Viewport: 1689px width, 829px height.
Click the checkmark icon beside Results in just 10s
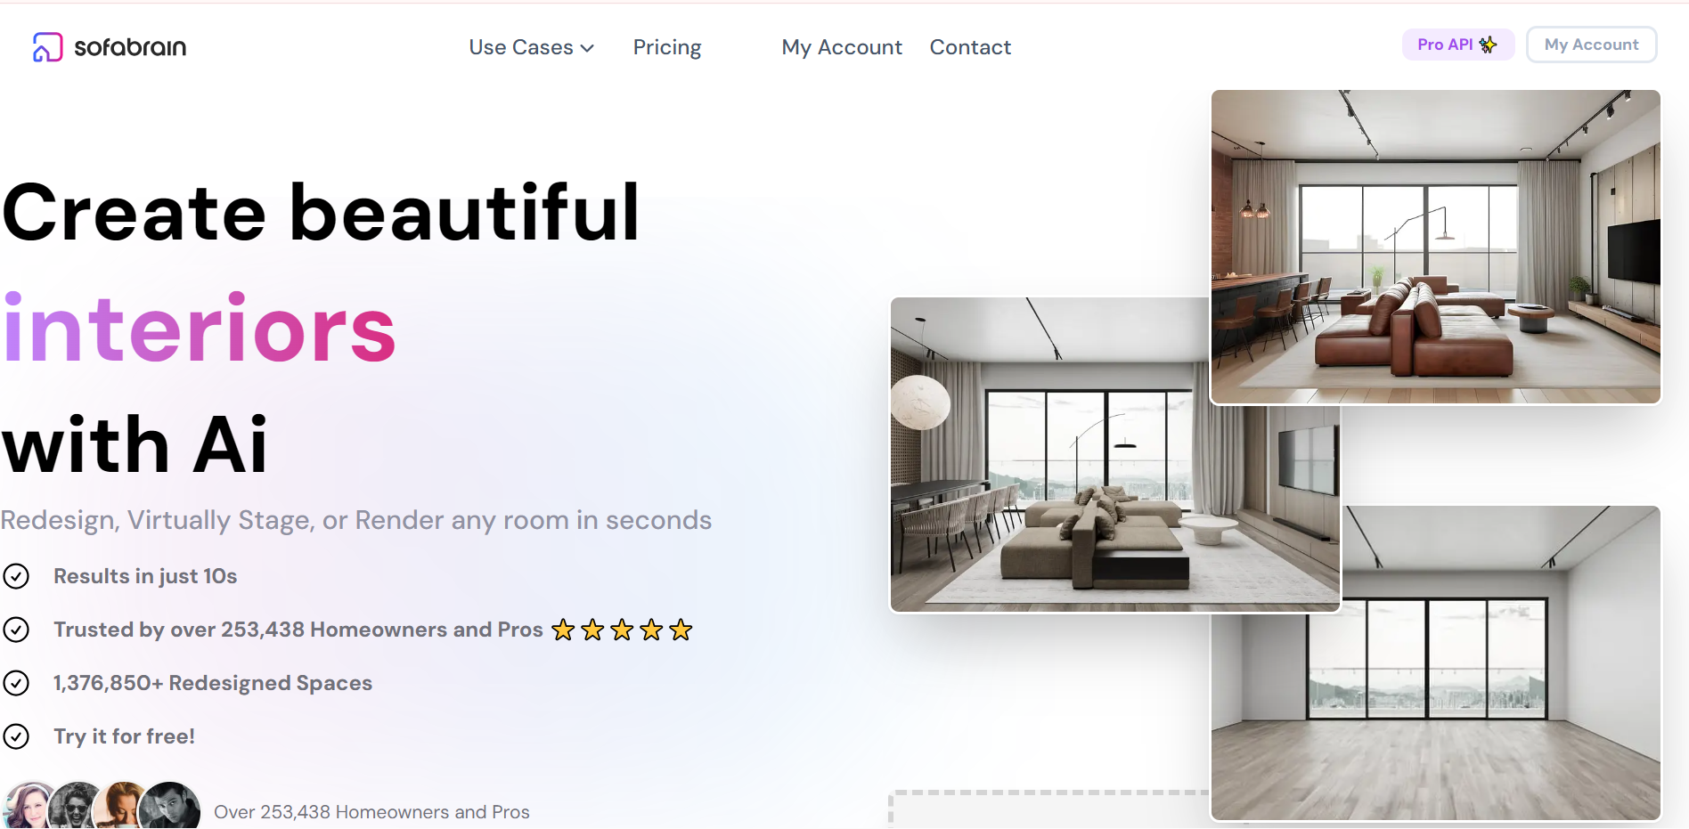[x=16, y=576]
